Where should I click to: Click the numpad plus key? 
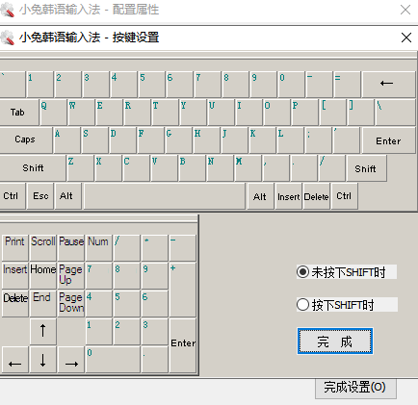(x=183, y=290)
